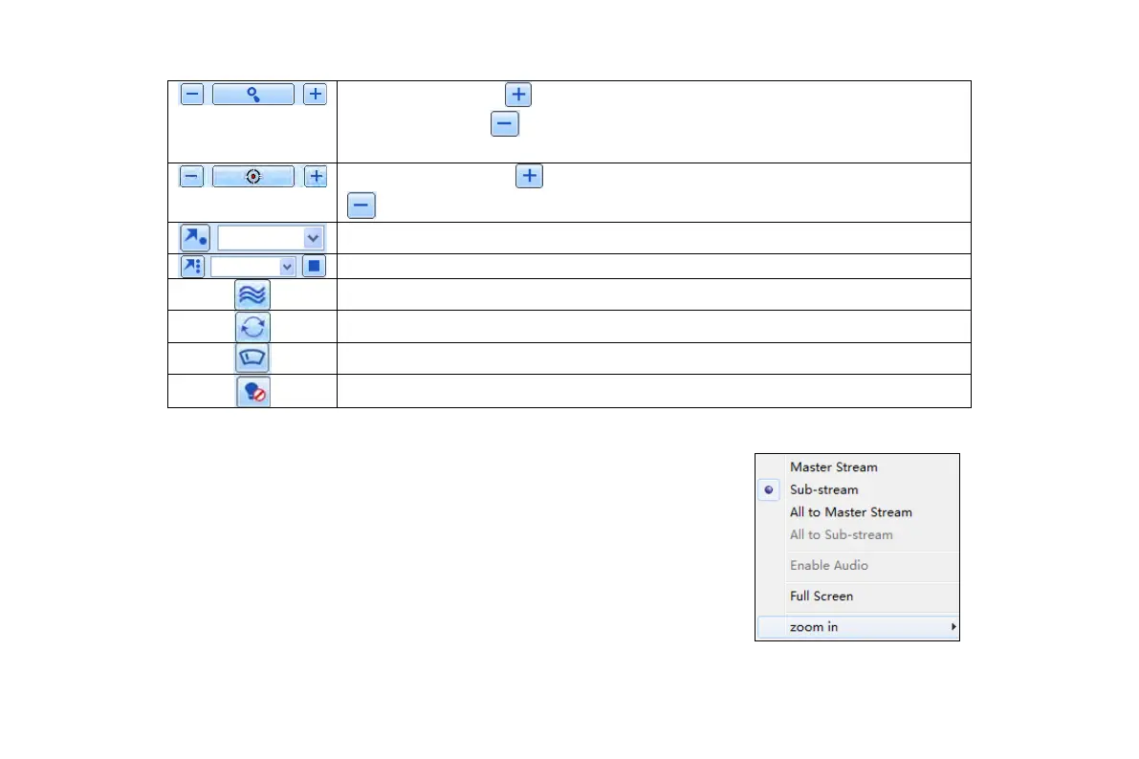This screenshot has height=759, width=1139.
Task: Click the focus target button
Action: (252, 177)
